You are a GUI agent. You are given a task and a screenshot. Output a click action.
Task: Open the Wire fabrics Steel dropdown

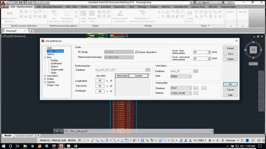coord(181,76)
